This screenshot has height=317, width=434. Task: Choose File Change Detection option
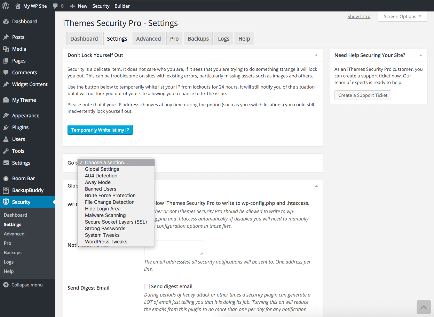116,202
